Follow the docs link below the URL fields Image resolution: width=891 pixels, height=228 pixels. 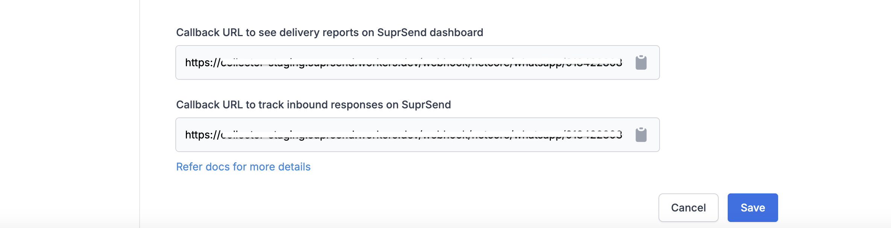tap(243, 167)
